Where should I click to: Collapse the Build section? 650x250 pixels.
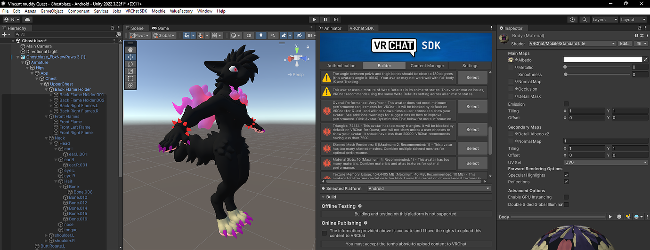click(324, 197)
